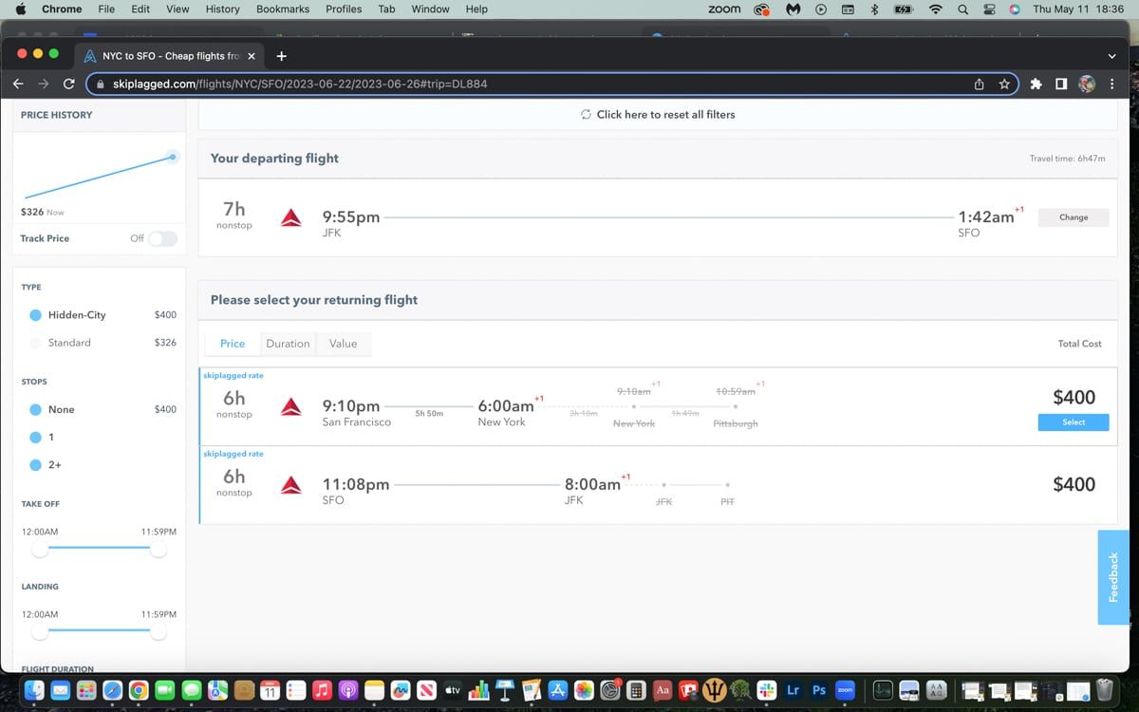Open Slack from the Dock
Viewport: 1139px width, 712px height.
pos(767,690)
